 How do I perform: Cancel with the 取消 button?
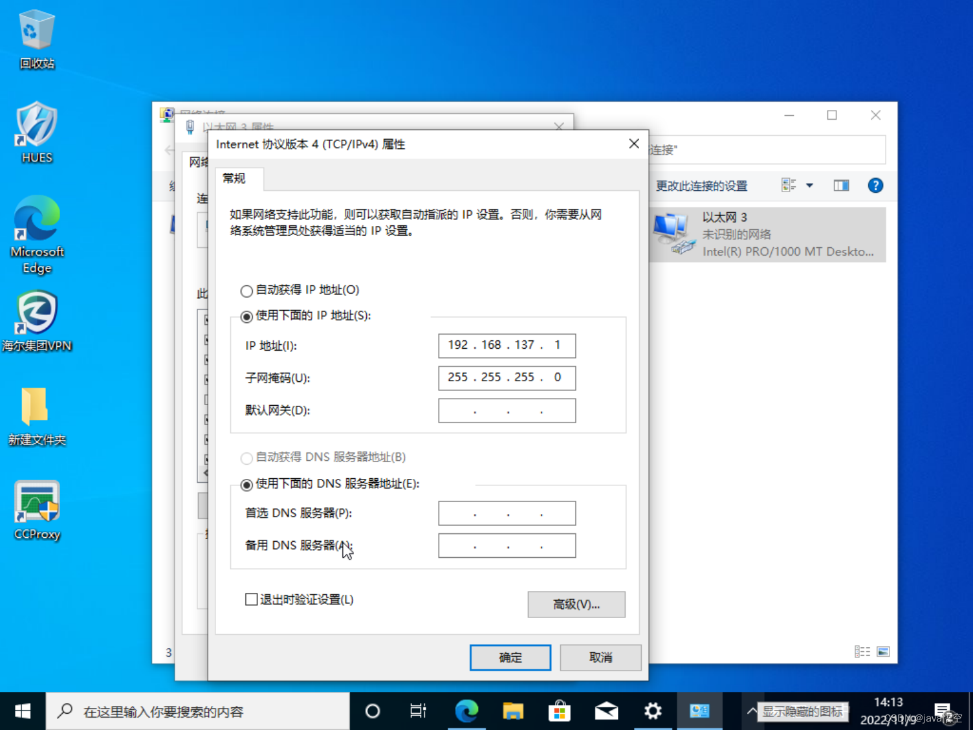pos(600,658)
